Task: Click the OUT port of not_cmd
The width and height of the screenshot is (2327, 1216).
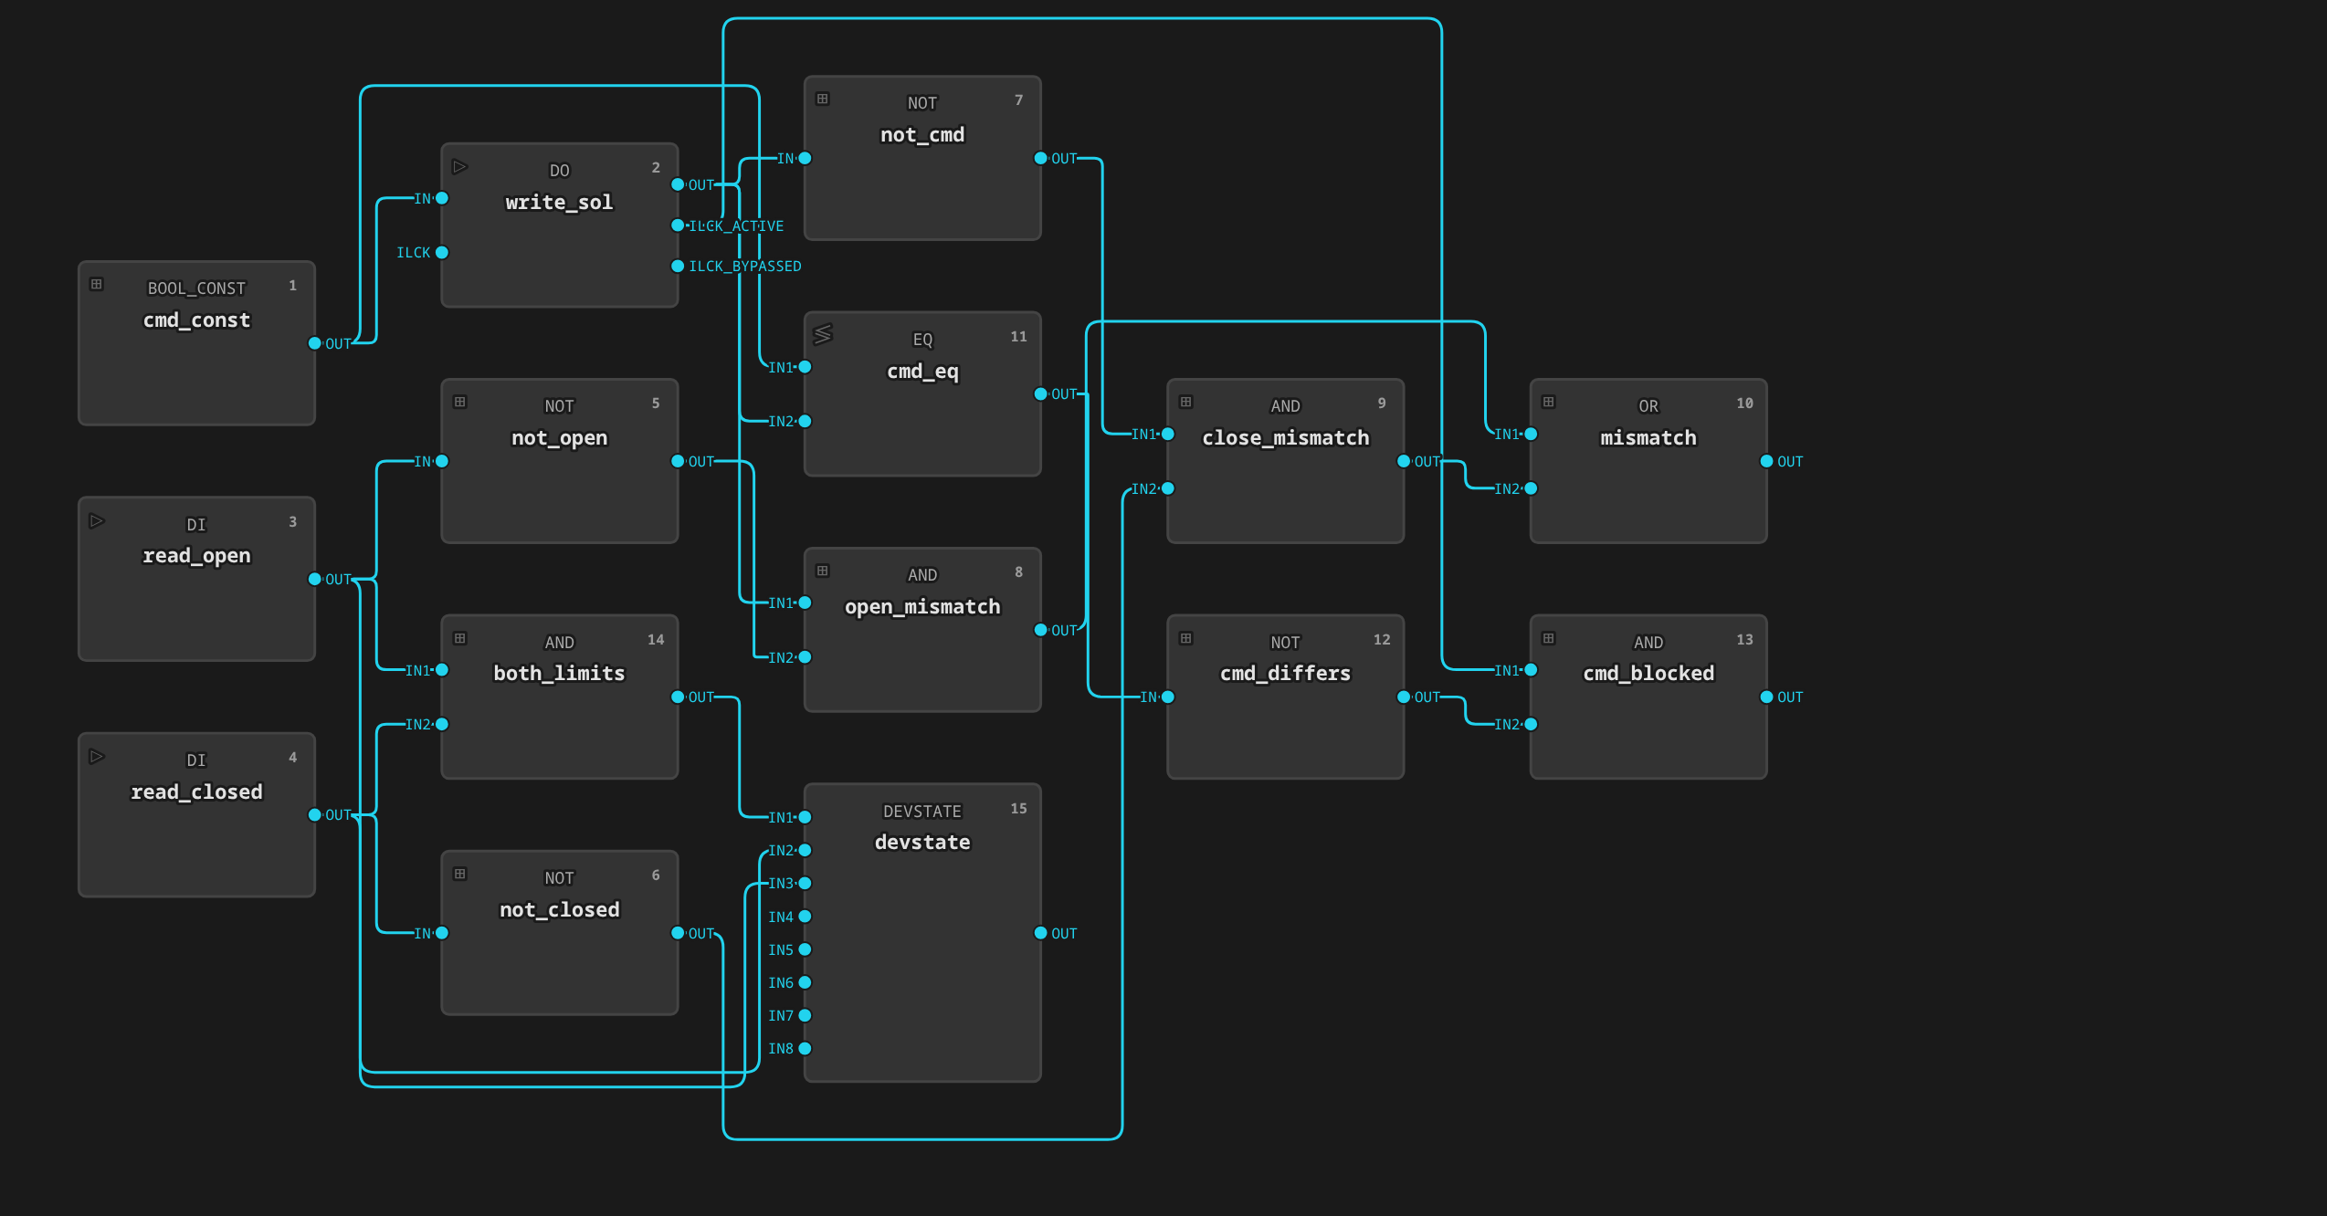Action: click(x=1040, y=158)
